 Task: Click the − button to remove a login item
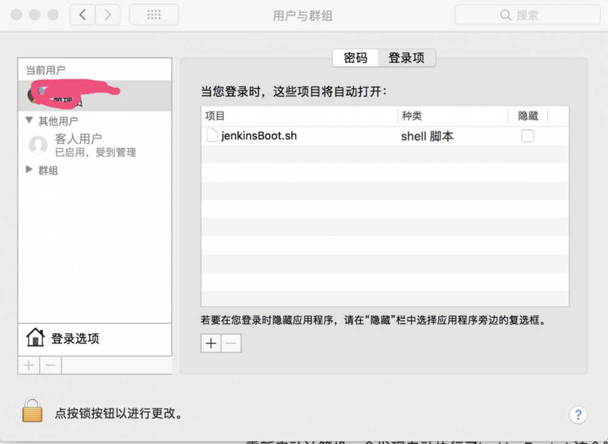pos(230,343)
